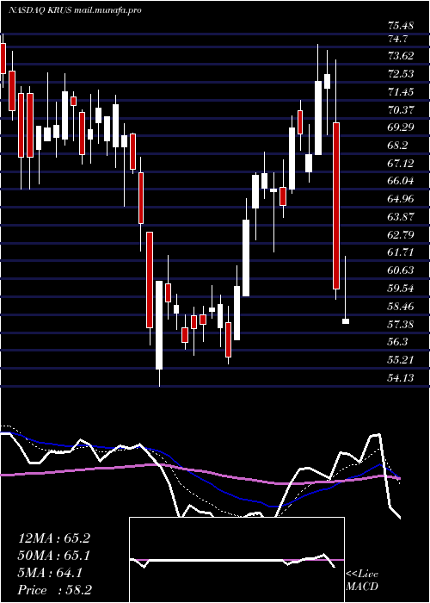Click the 70.37 price axis label

pyautogui.click(x=401, y=110)
